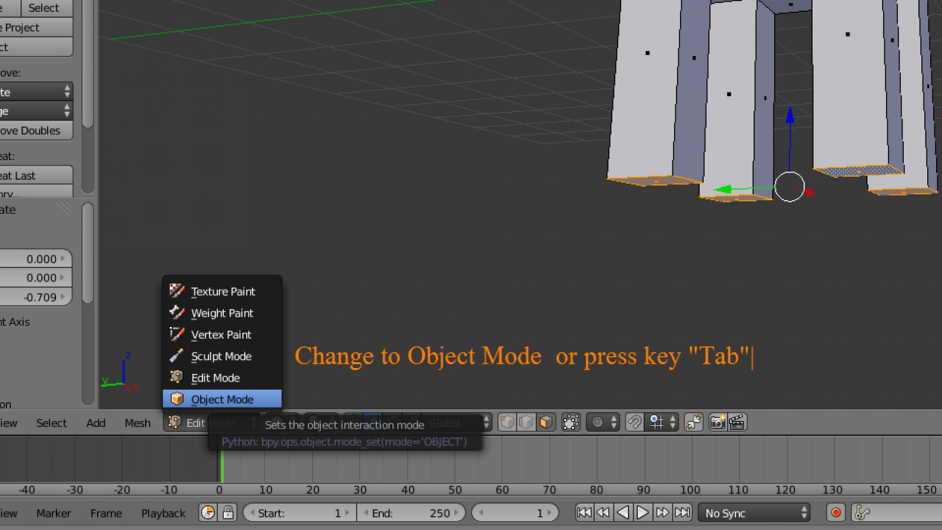
Task: Click the second 0.000 value slider
Action: 35,277
